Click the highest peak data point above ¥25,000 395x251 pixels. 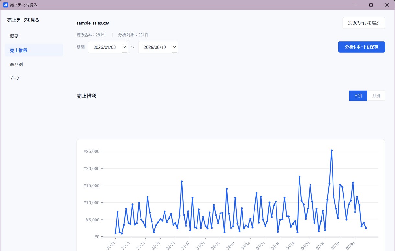332,150
